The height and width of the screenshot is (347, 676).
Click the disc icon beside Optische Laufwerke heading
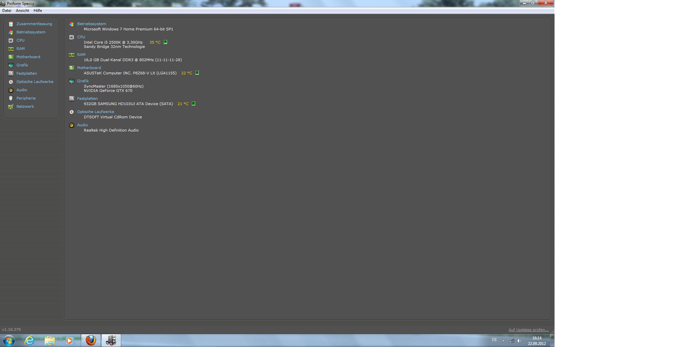72,112
